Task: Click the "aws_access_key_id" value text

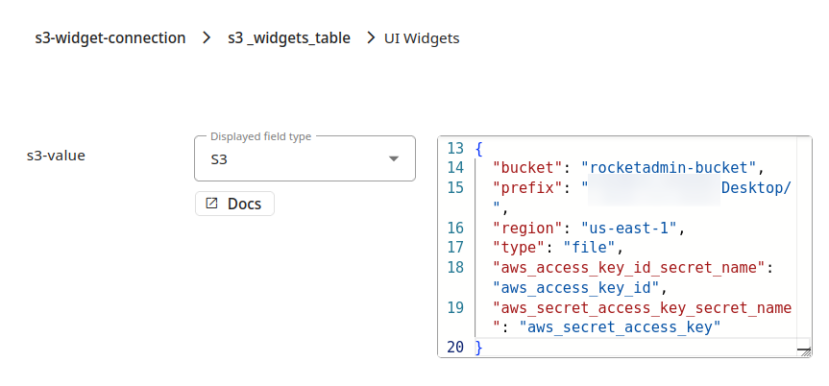Action: point(573,287)
